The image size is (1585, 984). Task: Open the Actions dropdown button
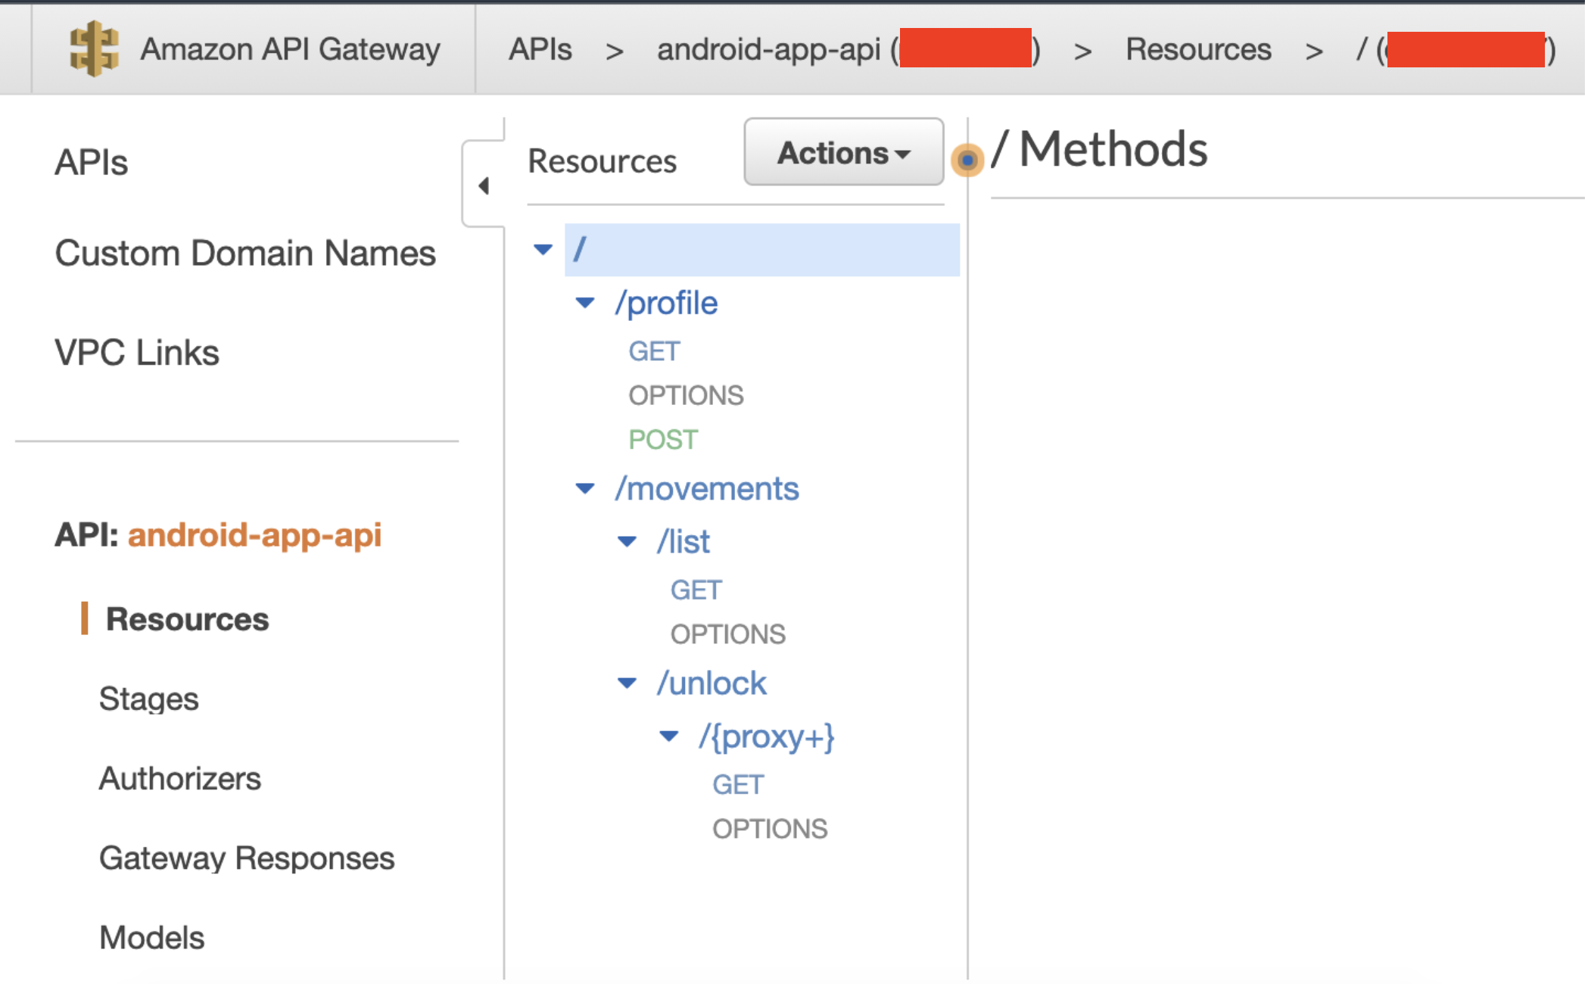[x=843, y=152]
